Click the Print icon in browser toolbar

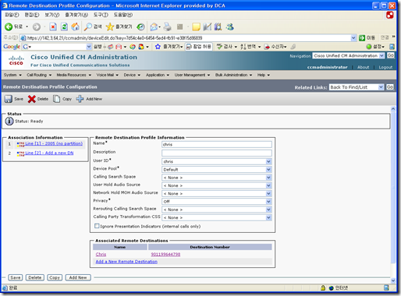(x=168, y=26)
